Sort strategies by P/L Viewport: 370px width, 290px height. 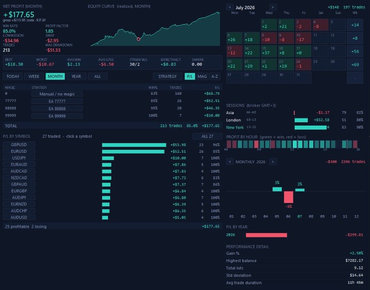click(x=190, y=76)
